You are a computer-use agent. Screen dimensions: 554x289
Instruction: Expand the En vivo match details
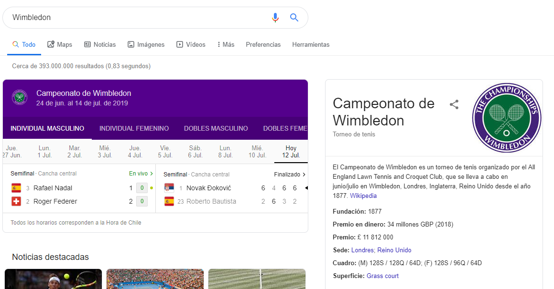[x=141, y=174]
